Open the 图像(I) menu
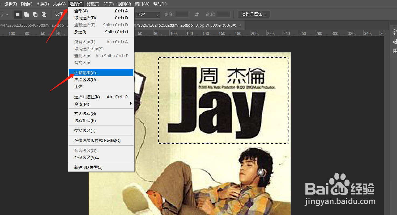 tap(27, 4)
